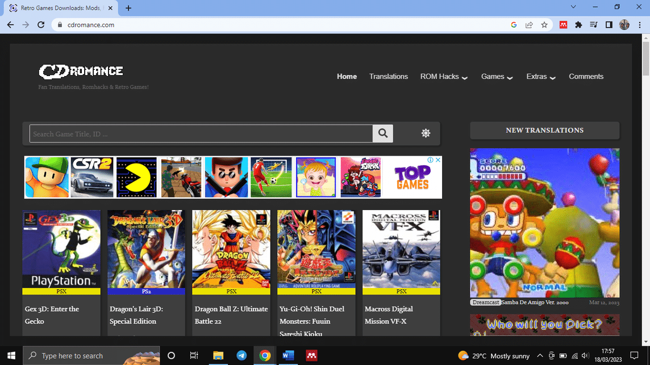Viewport: 650px width, 365px height.
Task: Close the ad banner with X icon
Action: 438,160
